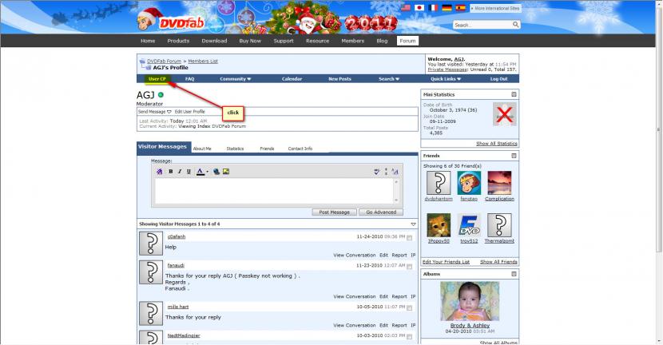663x345 pixels.
Task: Click the Go Advanced button
Action: pos(381,212)
